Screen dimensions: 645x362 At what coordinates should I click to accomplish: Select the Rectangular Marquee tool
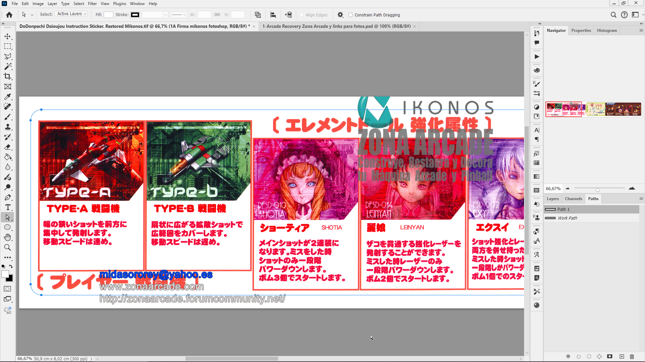pyautogui.click(x=7, y=46)
